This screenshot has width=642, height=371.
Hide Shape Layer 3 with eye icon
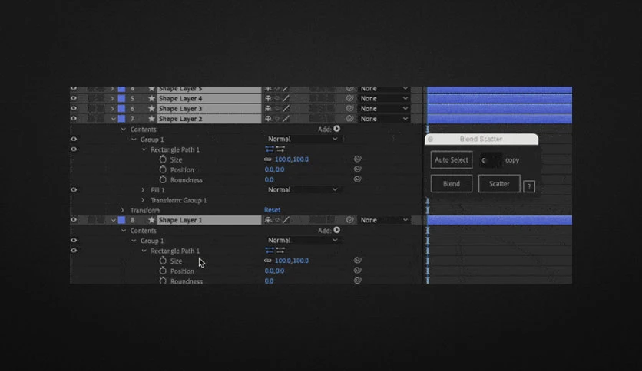[x=74, y=108]
